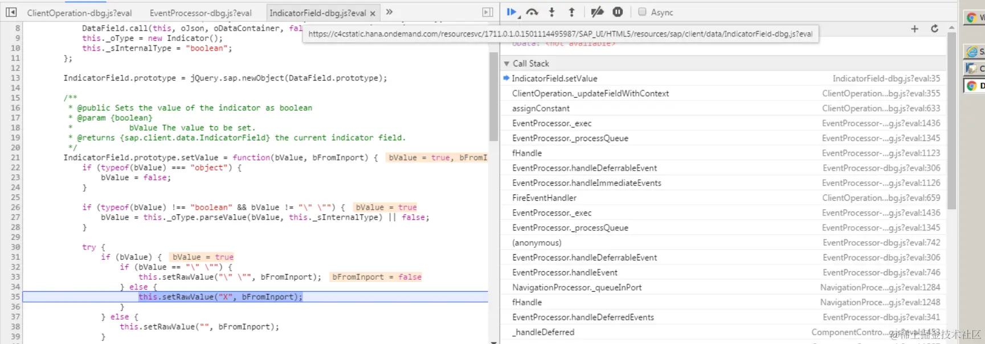Switch to ClientOperation-dbg.js?eval tab
Image resolution: width=985 pixels, height=344 pixels.
(x=79, y=13)
